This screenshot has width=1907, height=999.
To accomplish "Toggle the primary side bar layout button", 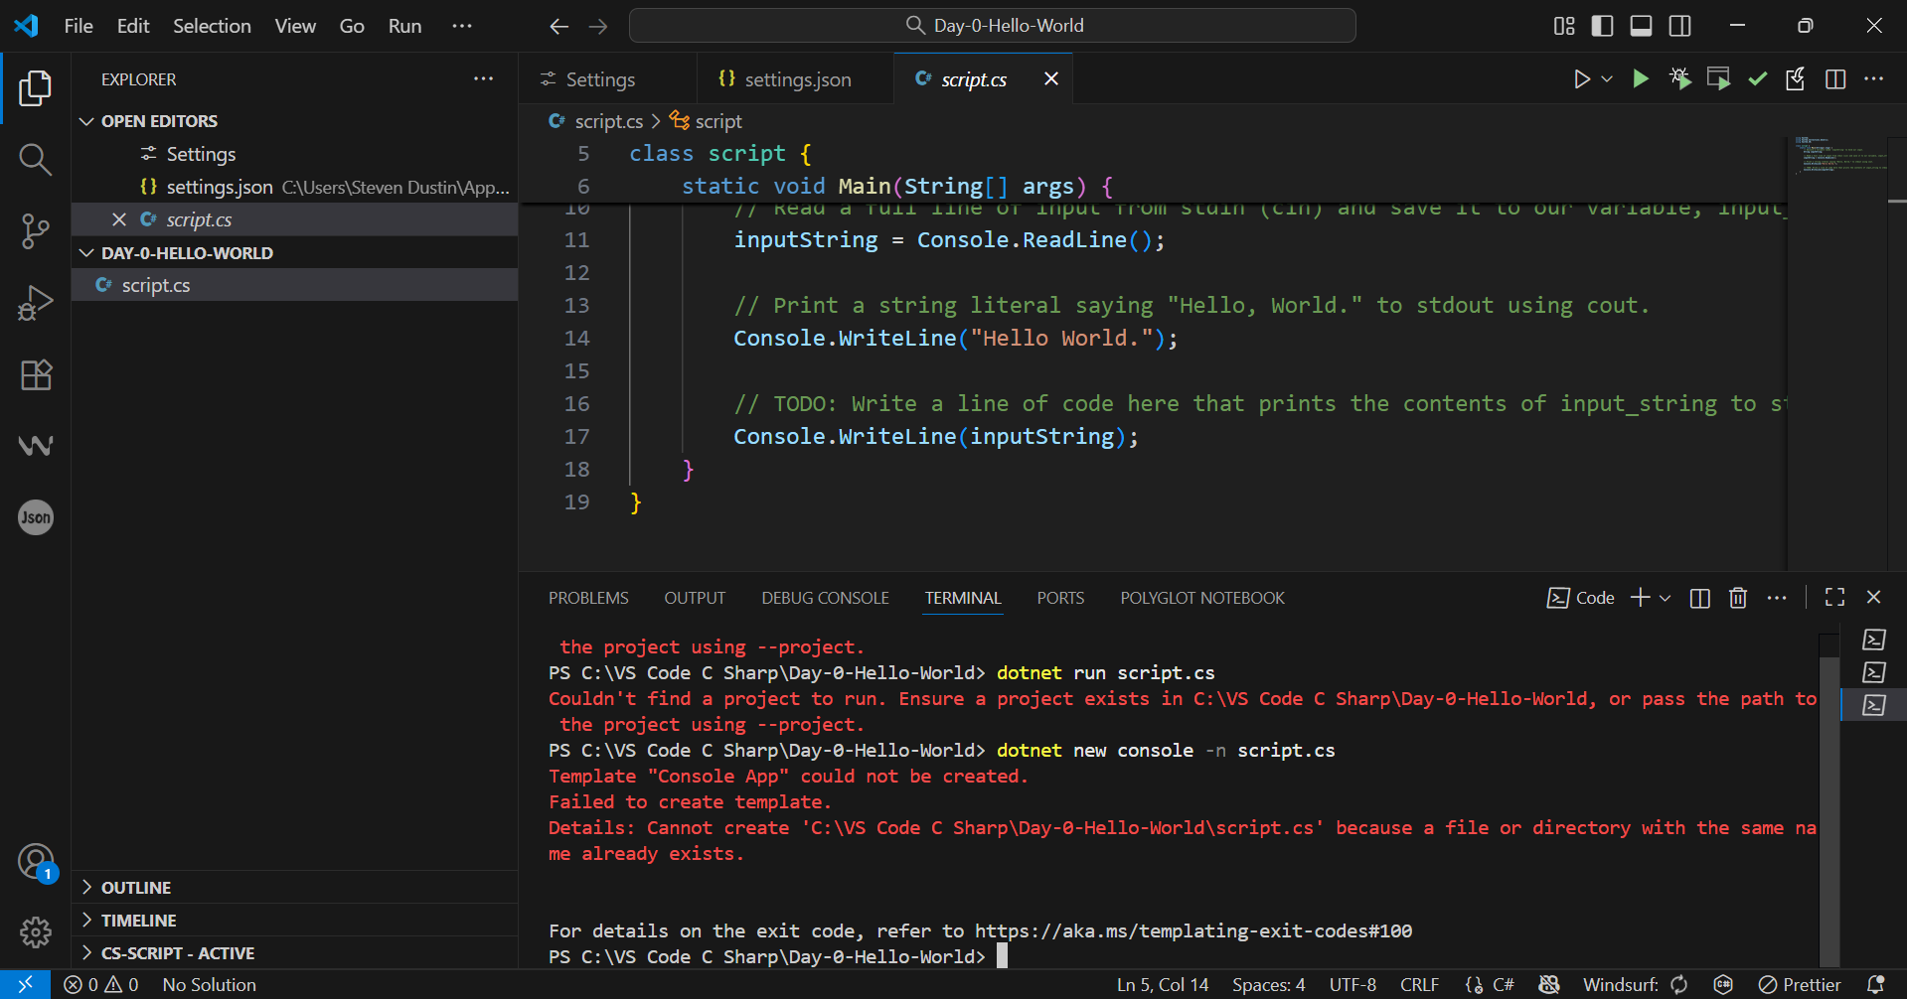I will coord(1602,26).
